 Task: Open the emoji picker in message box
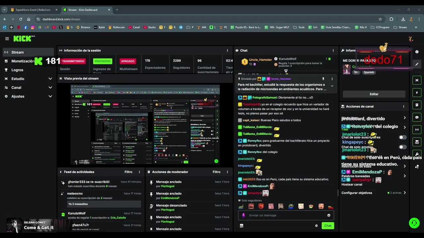coord(329,215)
